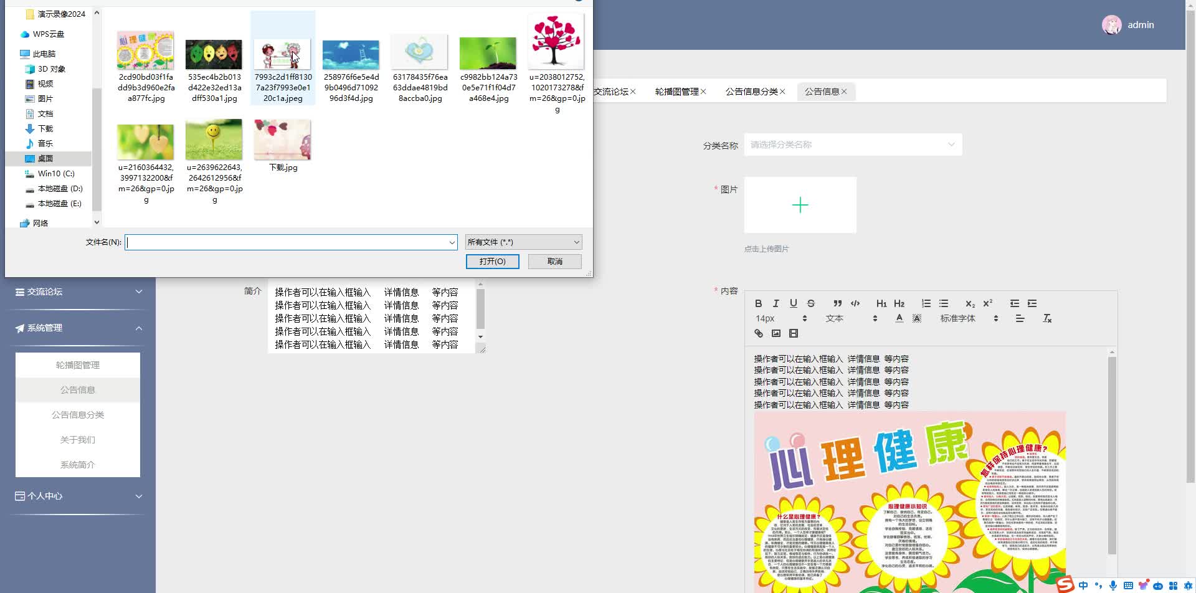This screenshot has width=1196, height=593.
Task: Switch Sogou Chinese/English mode
Action: [1083, 586]
